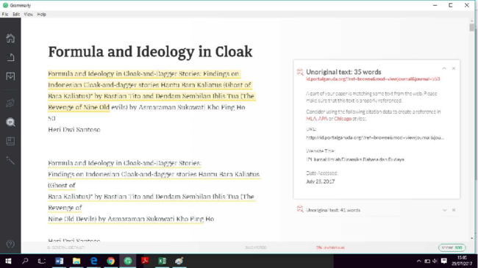Click the vertical scrollbar thumb
Screen dimensions: 478x268
tap(472, 27)
